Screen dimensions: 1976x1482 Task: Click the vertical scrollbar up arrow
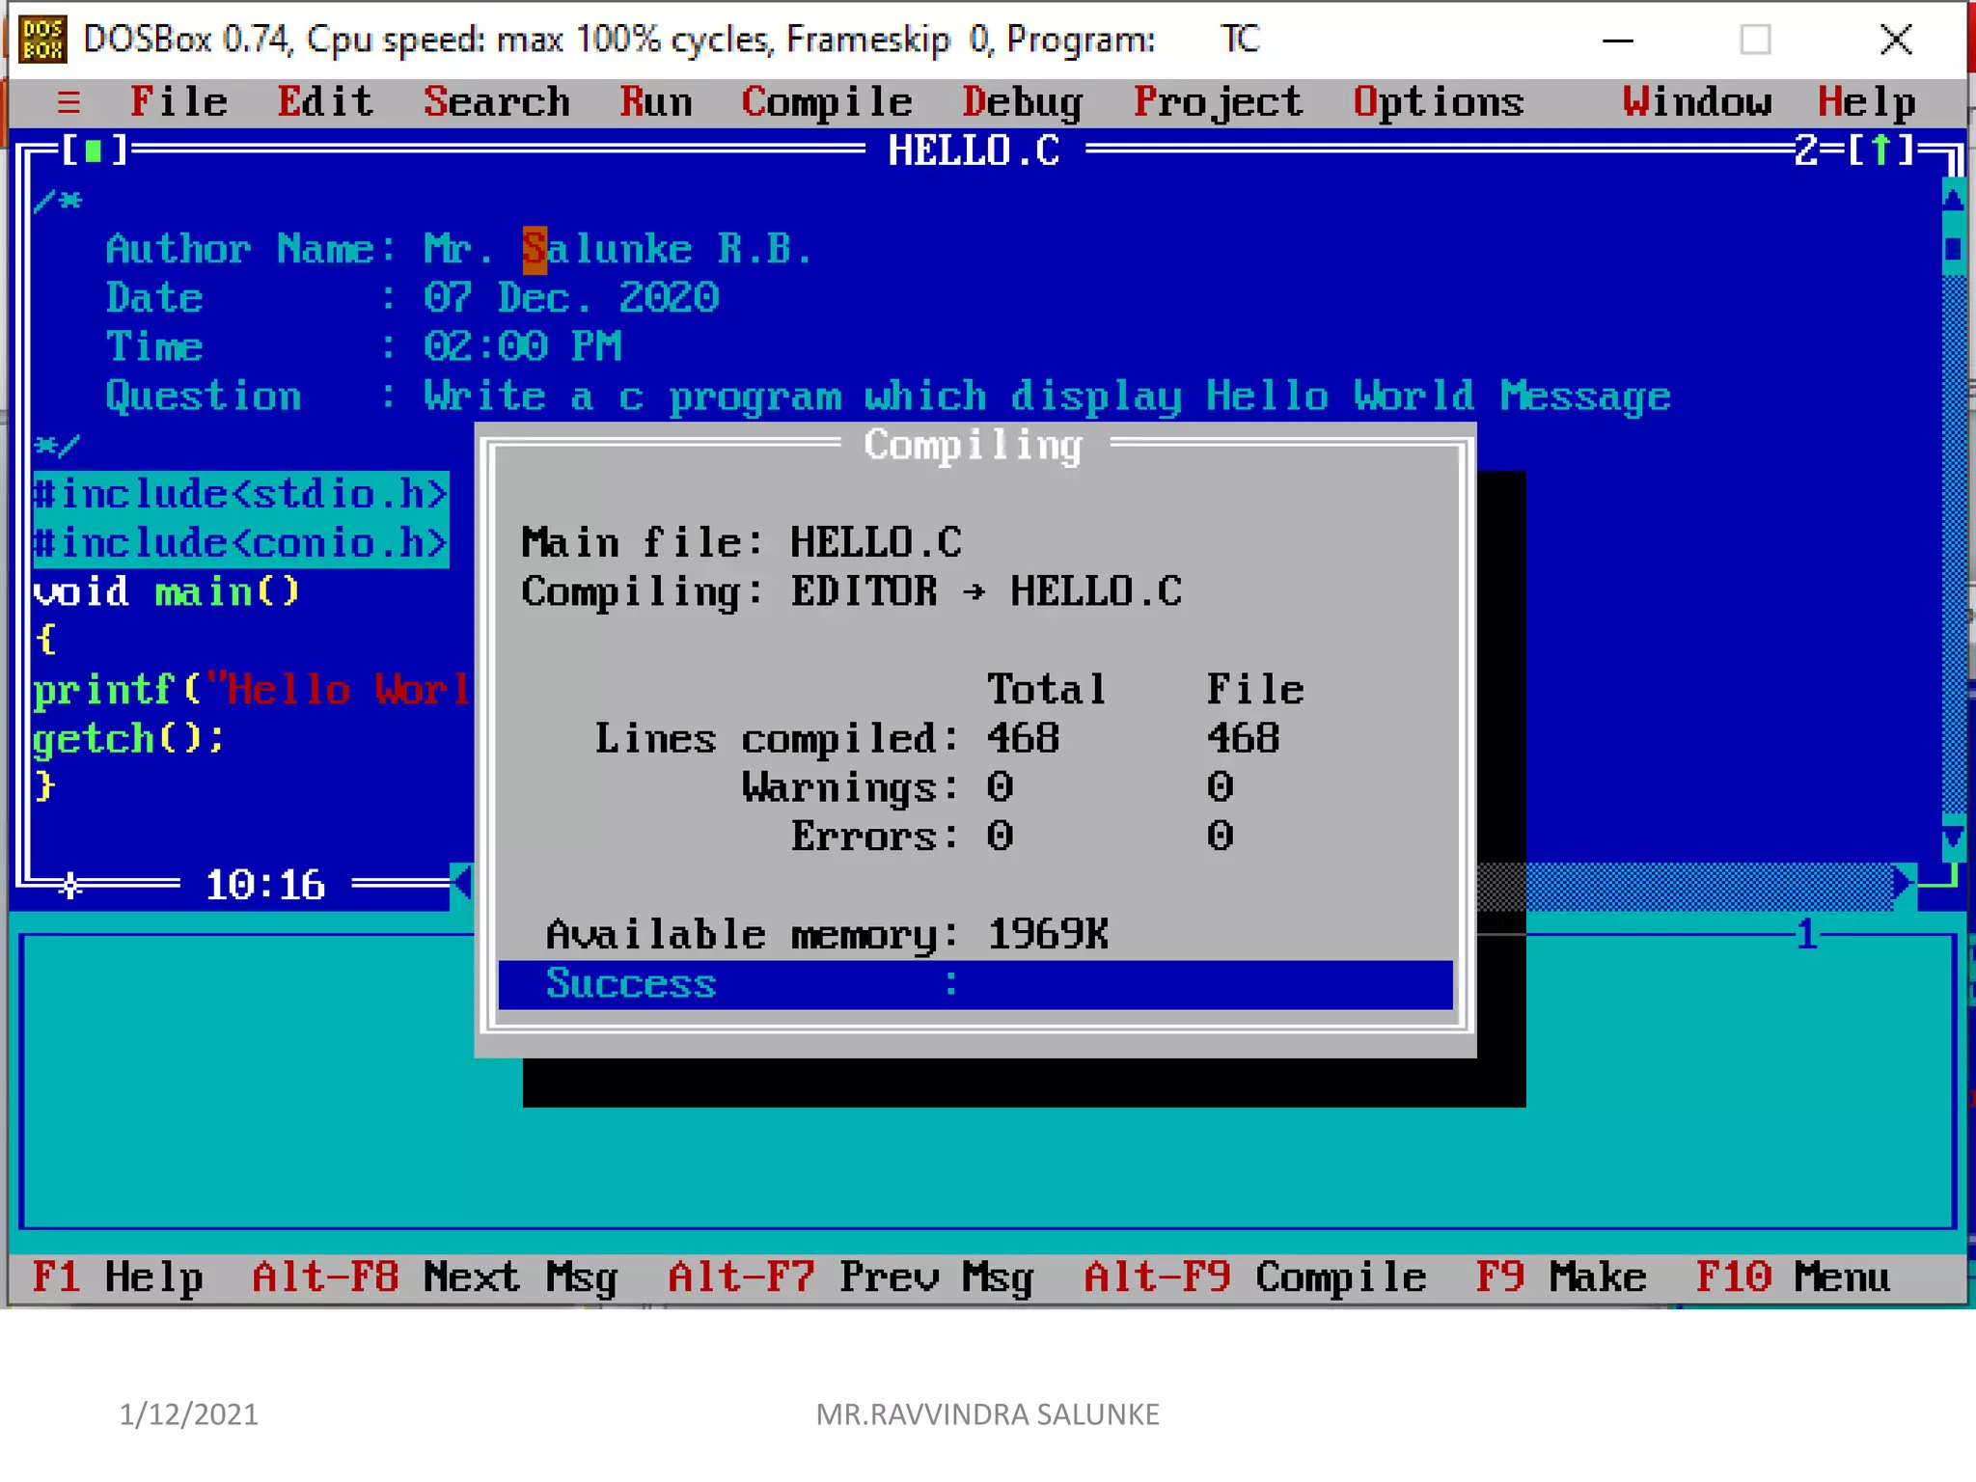coord(1953,200)
